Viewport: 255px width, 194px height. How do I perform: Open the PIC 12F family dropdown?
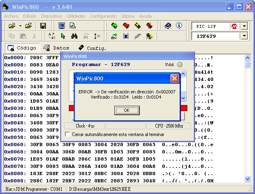point(244,26)
